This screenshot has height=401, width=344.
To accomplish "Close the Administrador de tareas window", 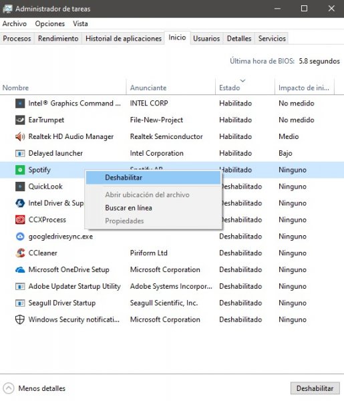I will click(x=331, y=9).
